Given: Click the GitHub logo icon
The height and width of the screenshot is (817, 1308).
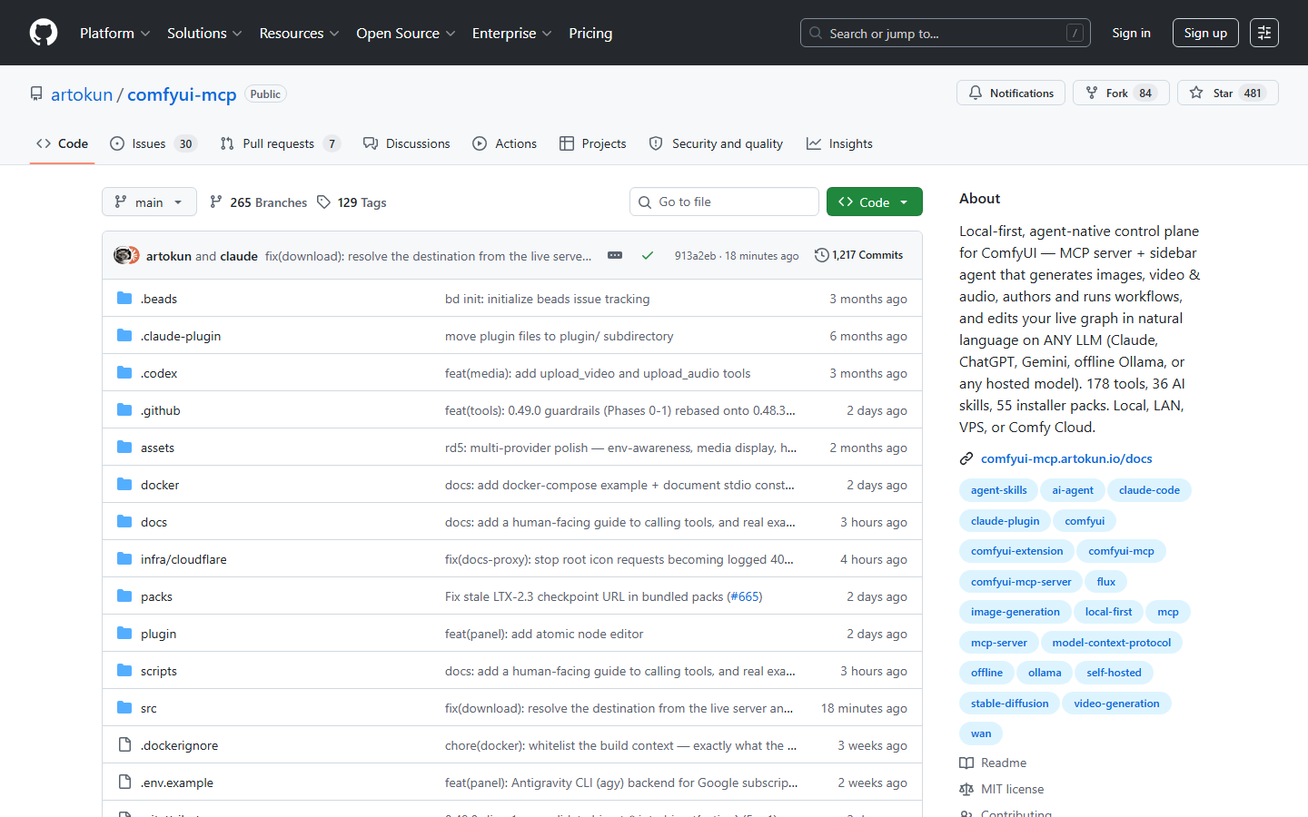Looking at the screenshot, I should [44, 33].
